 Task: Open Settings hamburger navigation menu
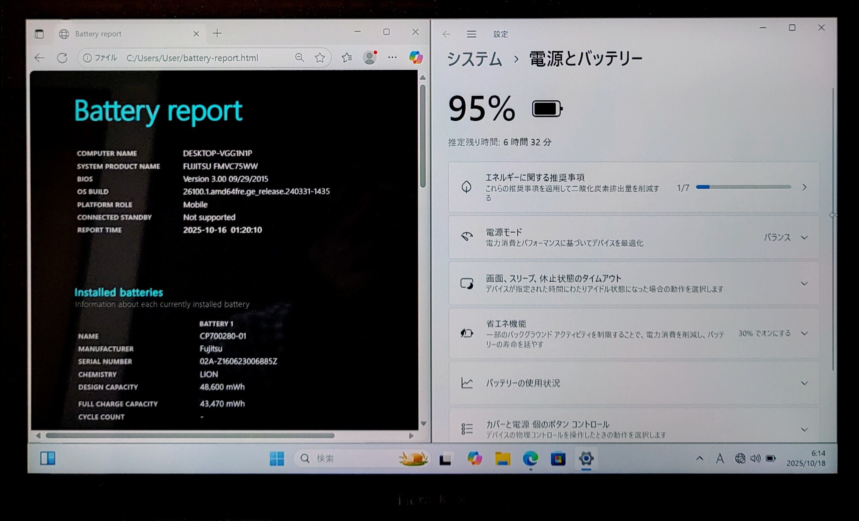[471, 34]
